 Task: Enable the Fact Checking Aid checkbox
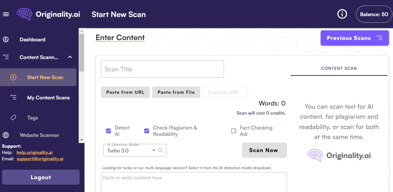pyautogui.click(x=233, y=131)
